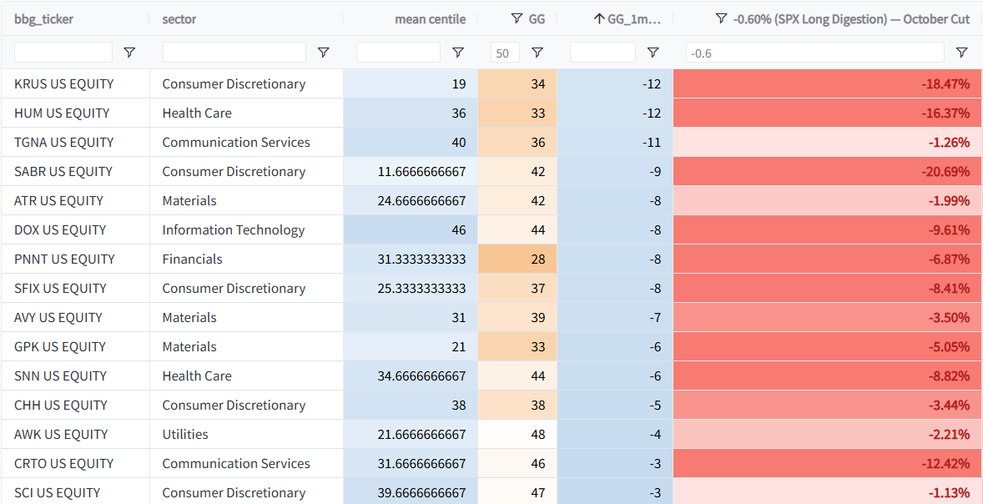Focus the sector filter text box
The image size is (983, 504).
[234, 53]
